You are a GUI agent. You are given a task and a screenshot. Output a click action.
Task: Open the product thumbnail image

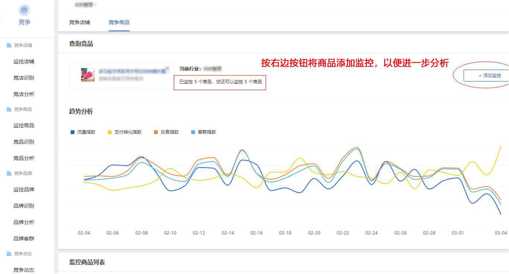(x=88, y=75)
